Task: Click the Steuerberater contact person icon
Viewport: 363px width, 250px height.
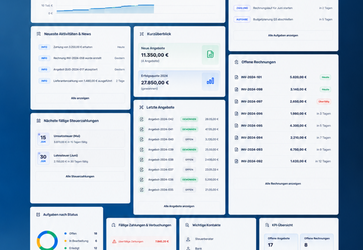Action: (188, 239)
